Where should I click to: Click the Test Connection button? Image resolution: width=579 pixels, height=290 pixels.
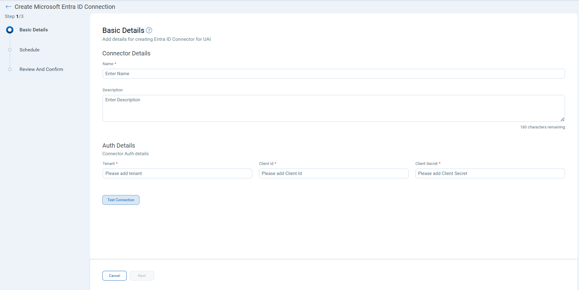point(121,200)
